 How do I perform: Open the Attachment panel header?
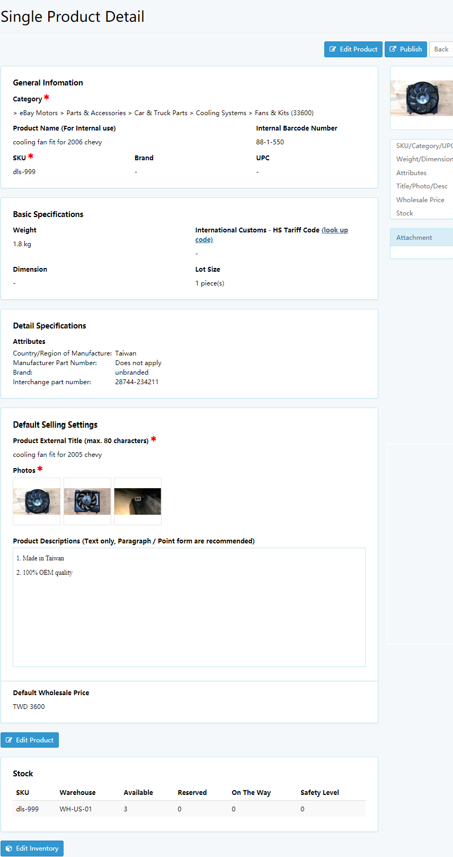422,237
